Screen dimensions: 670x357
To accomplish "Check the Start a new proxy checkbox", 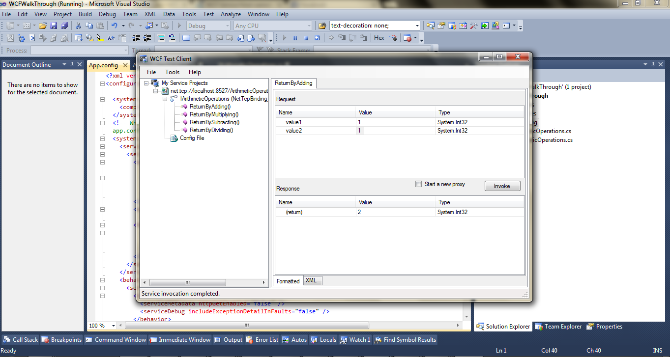I will click(x=418, y=184).
